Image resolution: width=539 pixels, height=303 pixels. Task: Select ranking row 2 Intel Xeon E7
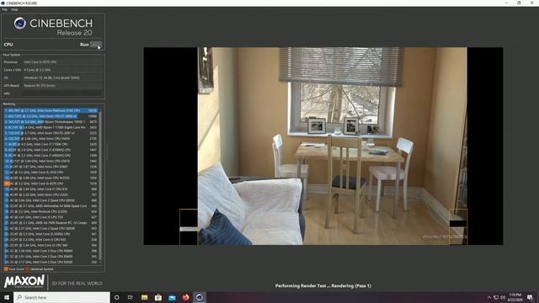(51, 116)
